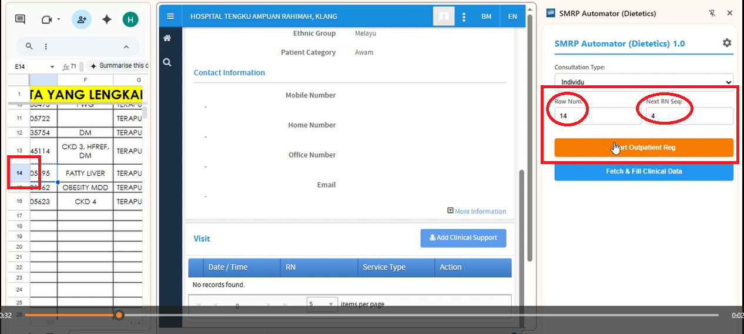
Task: Open the hospital app hamburger menu
Action: [x=170, y=16]
